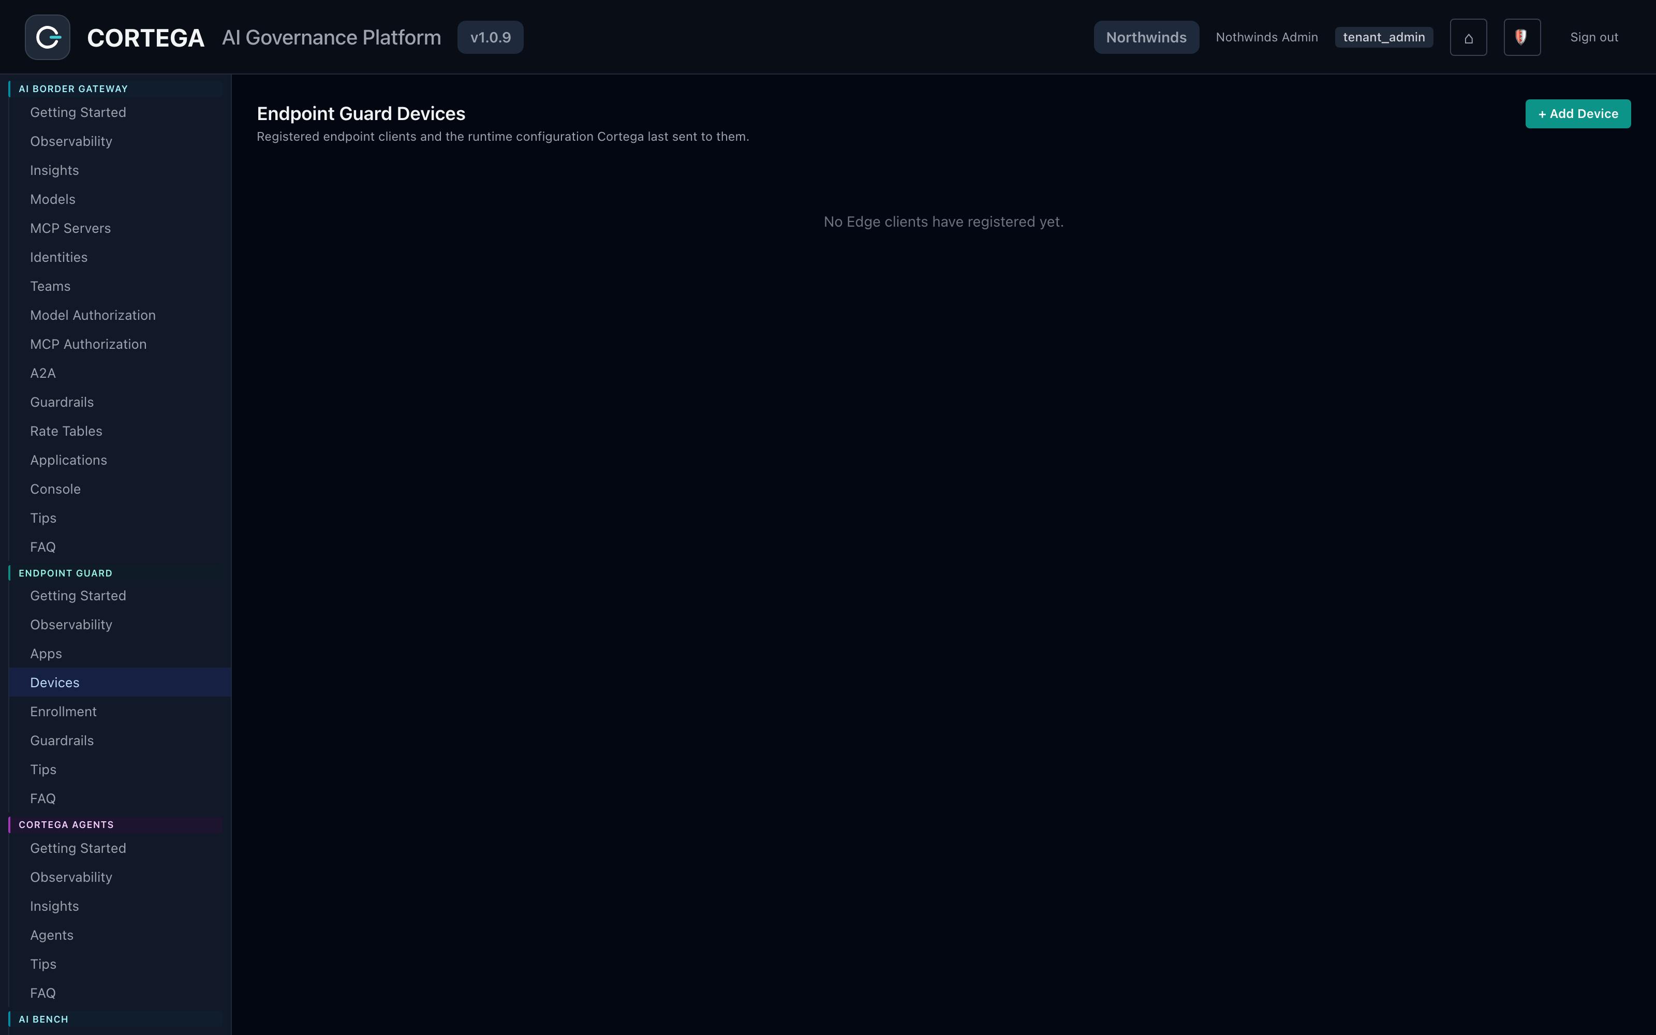Go to Apps under Endpoint Guard
The image size is (1656, 1035).
(x=120, y=654)
